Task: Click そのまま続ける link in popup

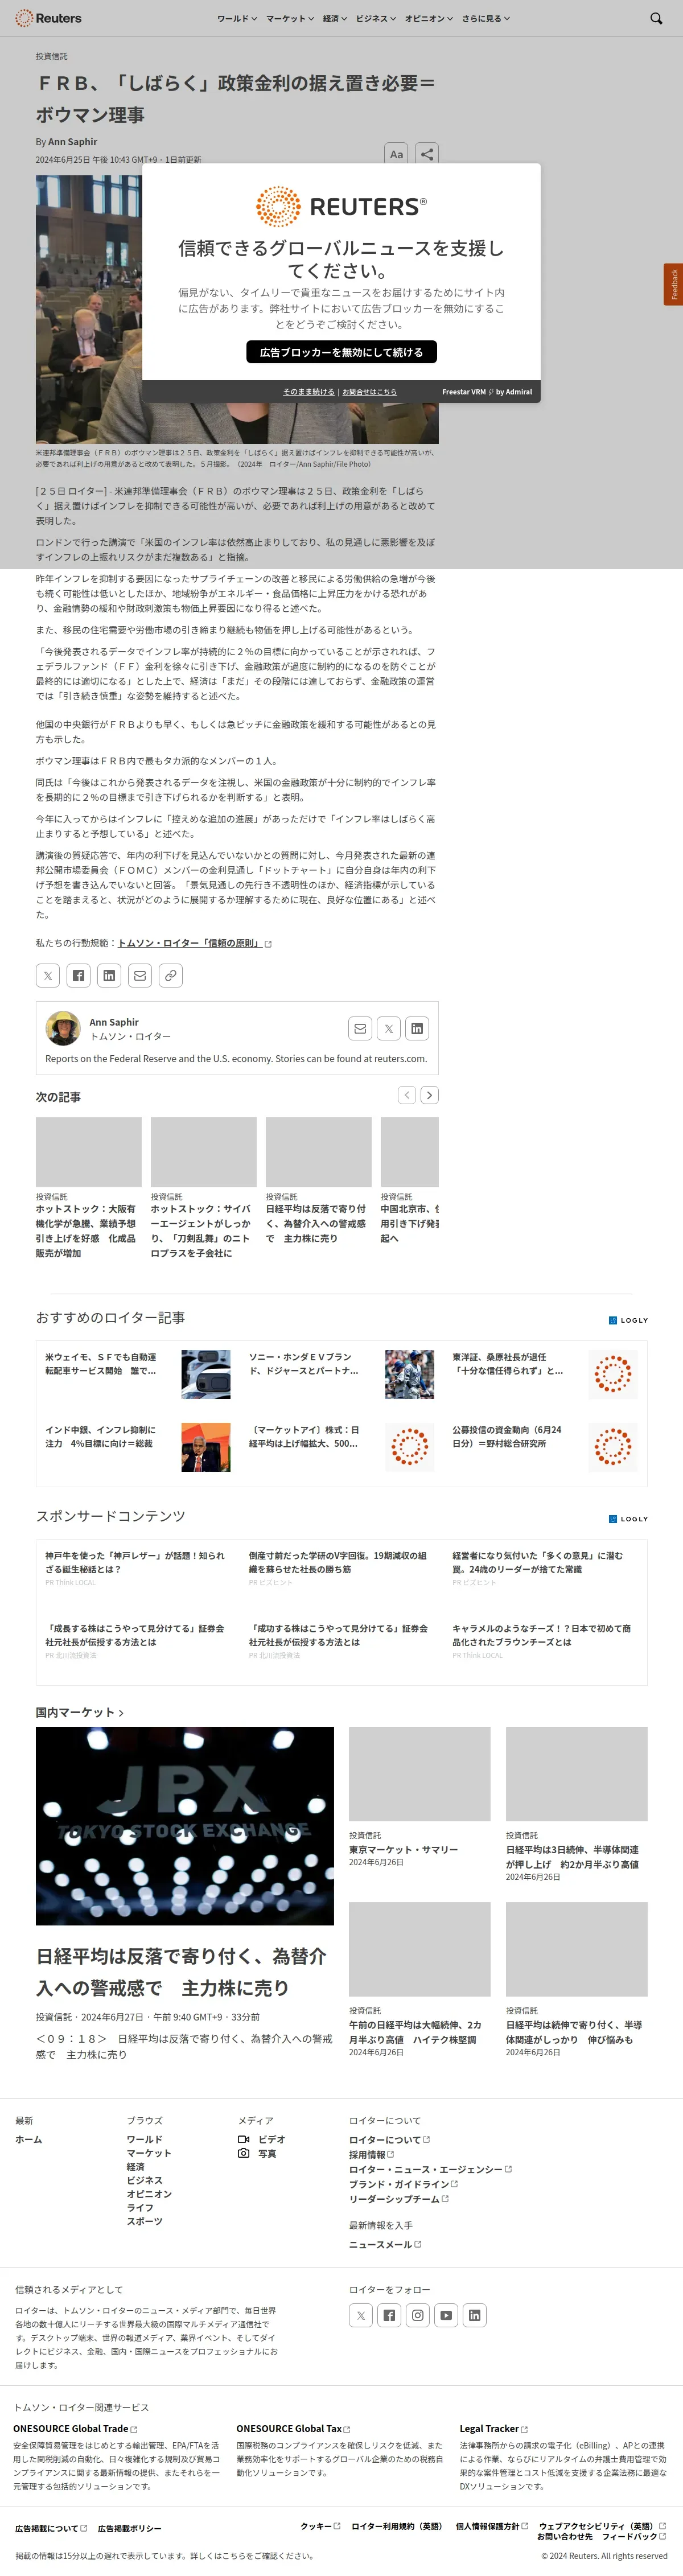Action: [308, 392]
